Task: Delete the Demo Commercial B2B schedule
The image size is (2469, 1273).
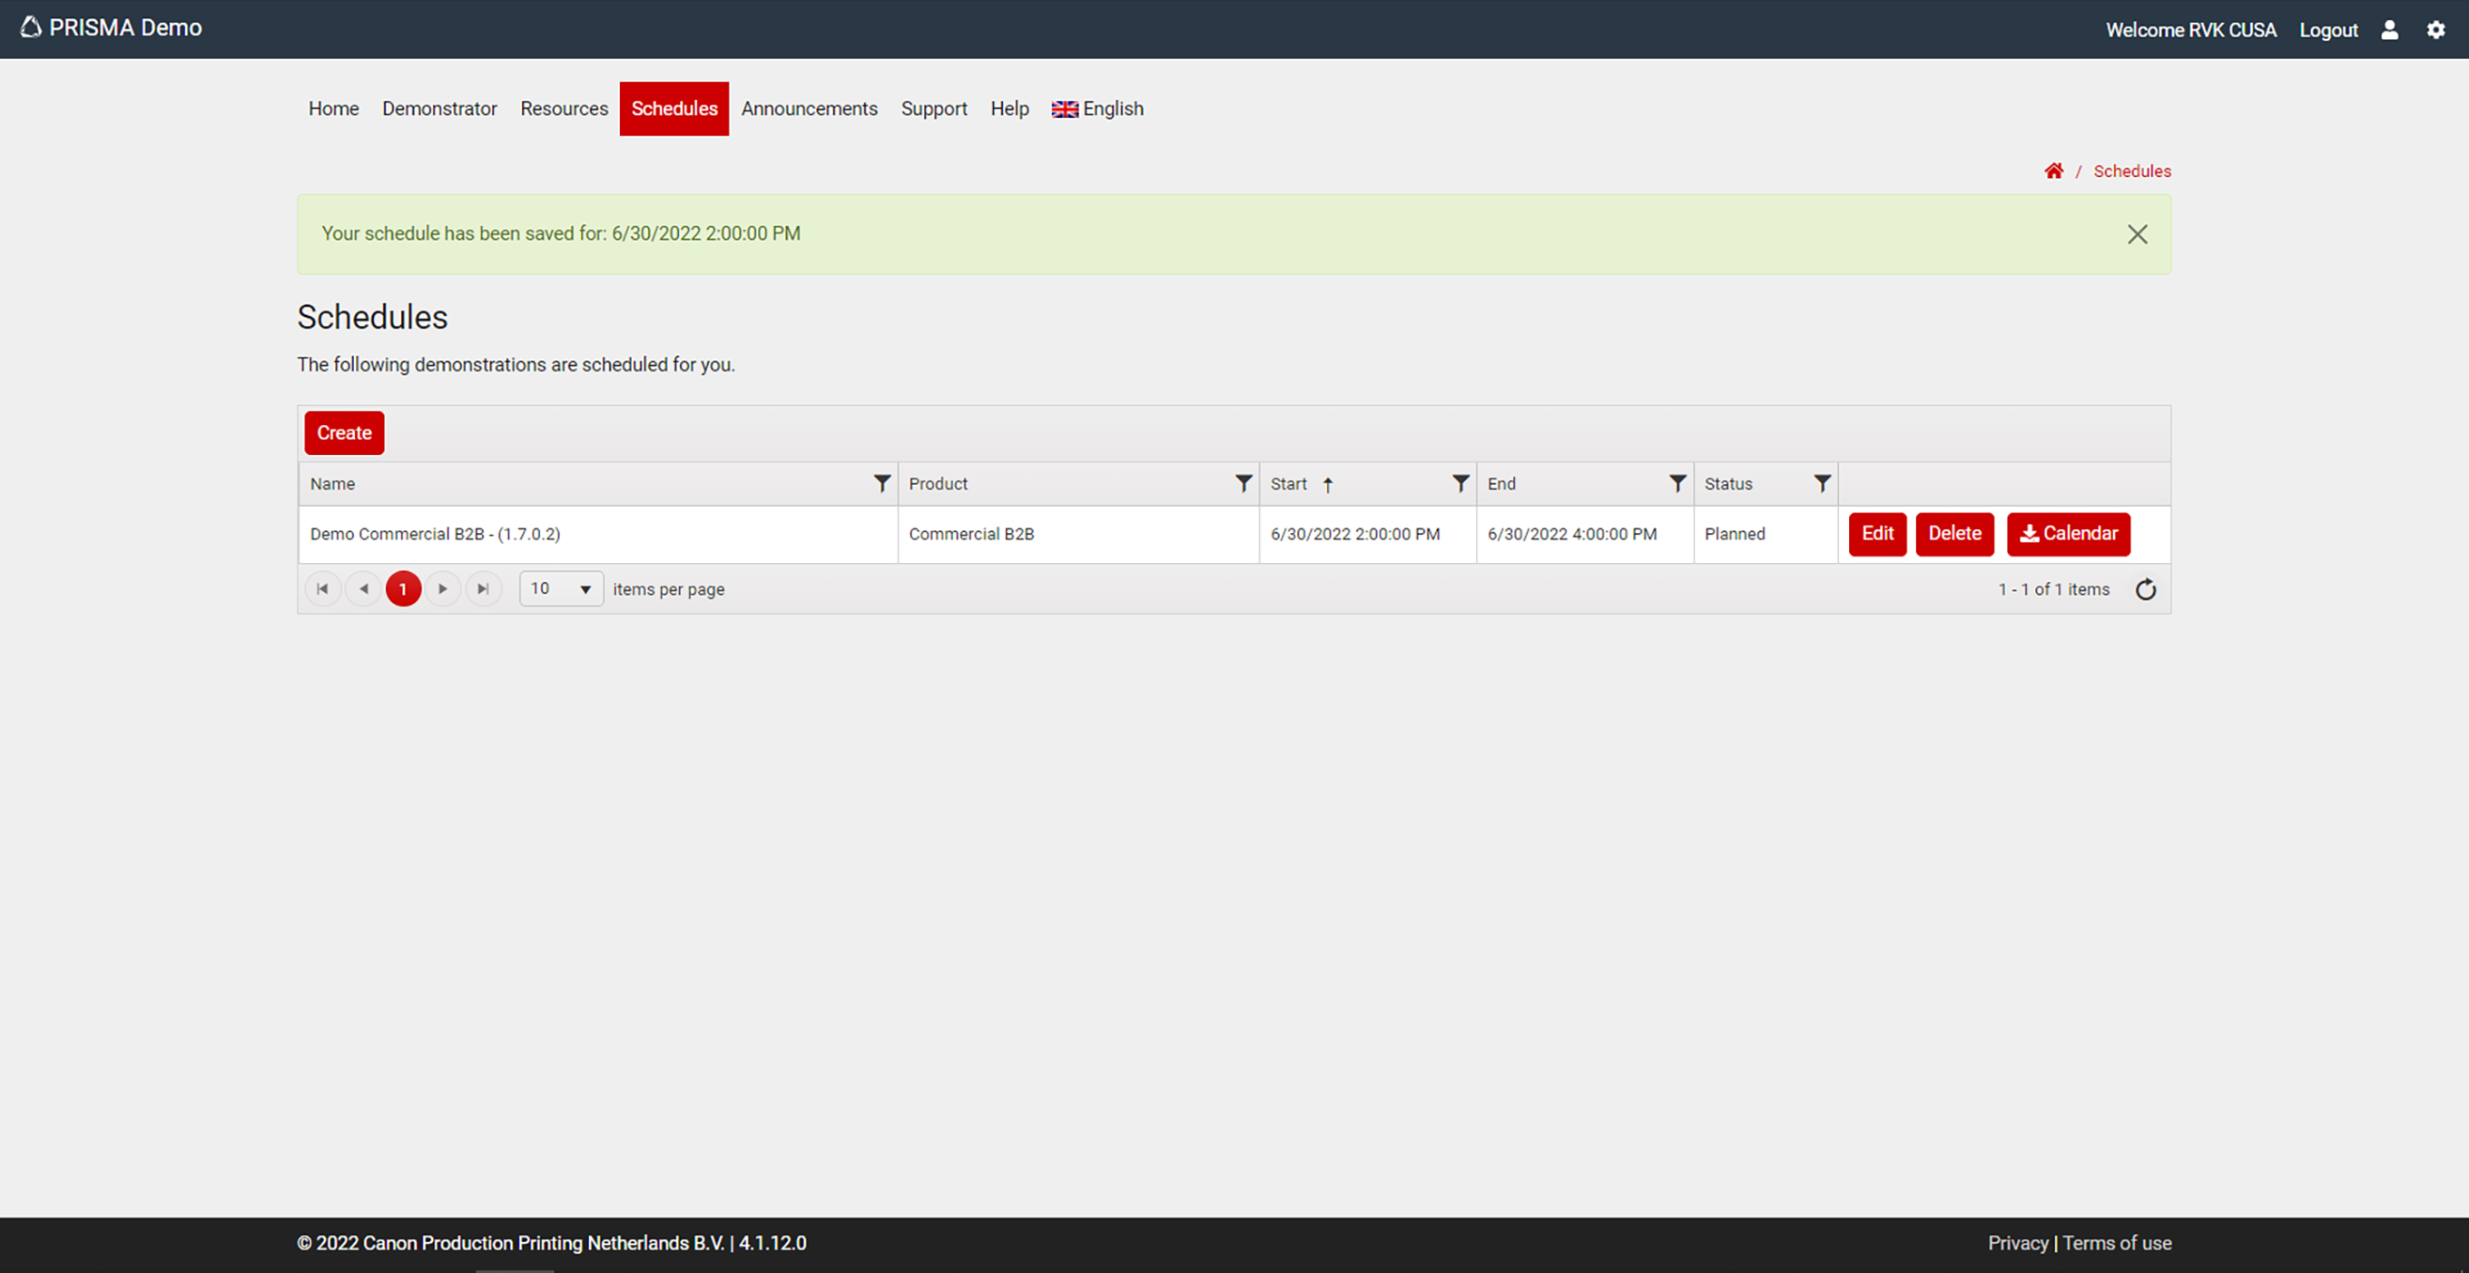Action: [1954, 534]
